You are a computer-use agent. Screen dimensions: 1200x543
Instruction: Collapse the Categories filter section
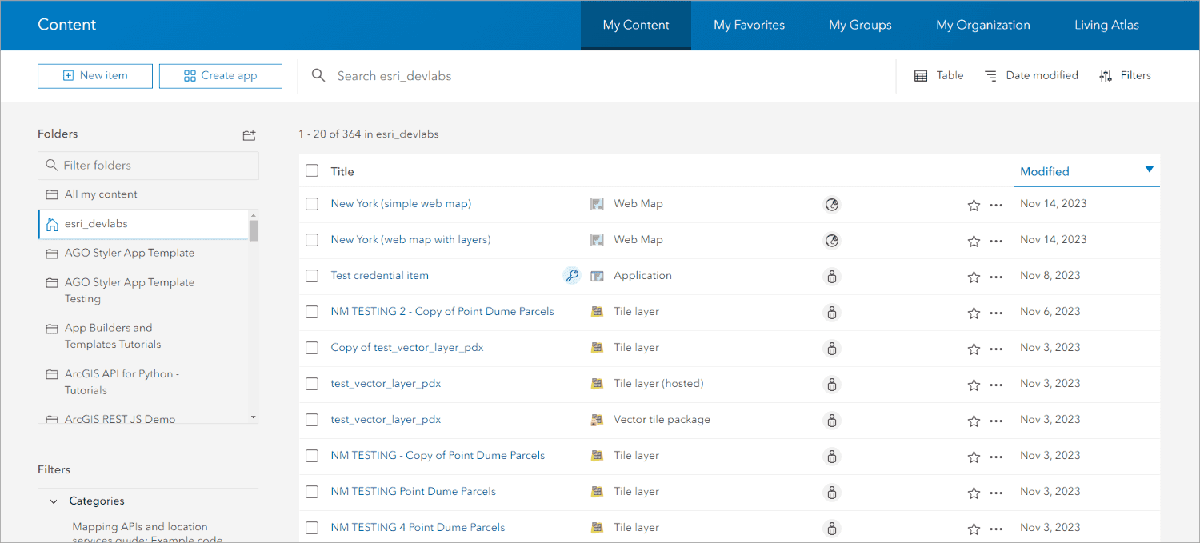pos(54,501)
